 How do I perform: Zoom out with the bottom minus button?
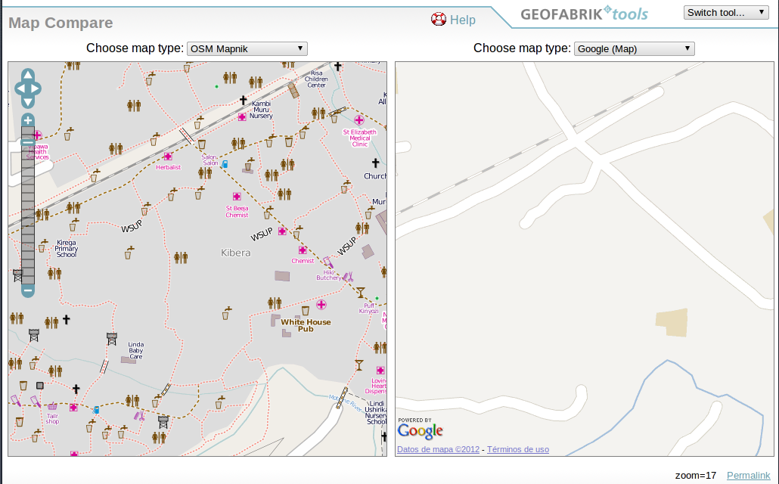pos(28,290)
